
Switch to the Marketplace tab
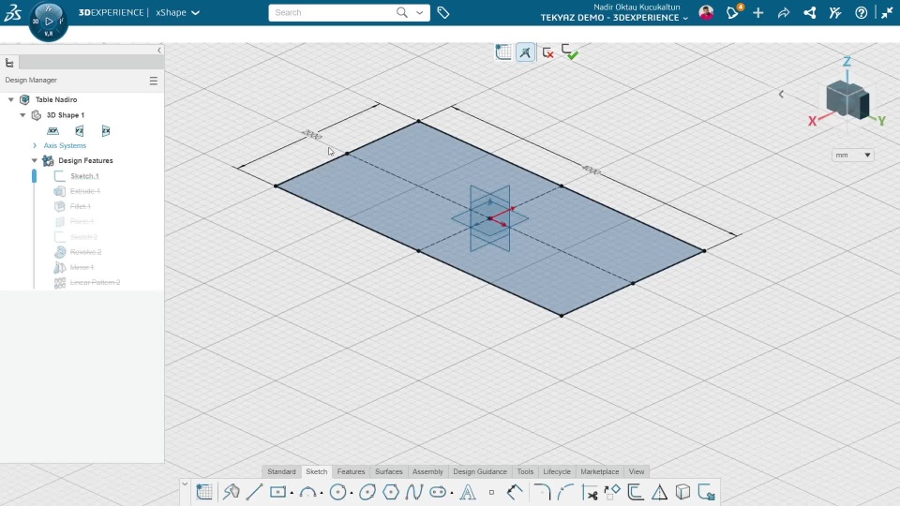[x=599, y=471]
